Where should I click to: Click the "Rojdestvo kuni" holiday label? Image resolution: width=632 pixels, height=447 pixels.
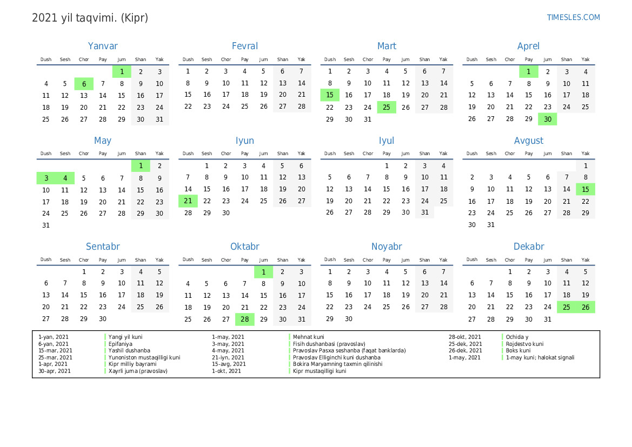(524, 344)
